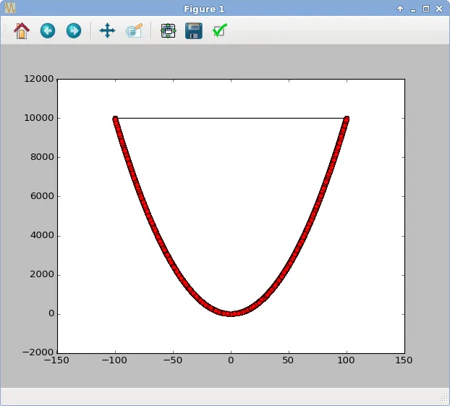Viewport: 450px width, 406px height.
Task: Maximize the Figure 1 window
Action: [426, 9]
